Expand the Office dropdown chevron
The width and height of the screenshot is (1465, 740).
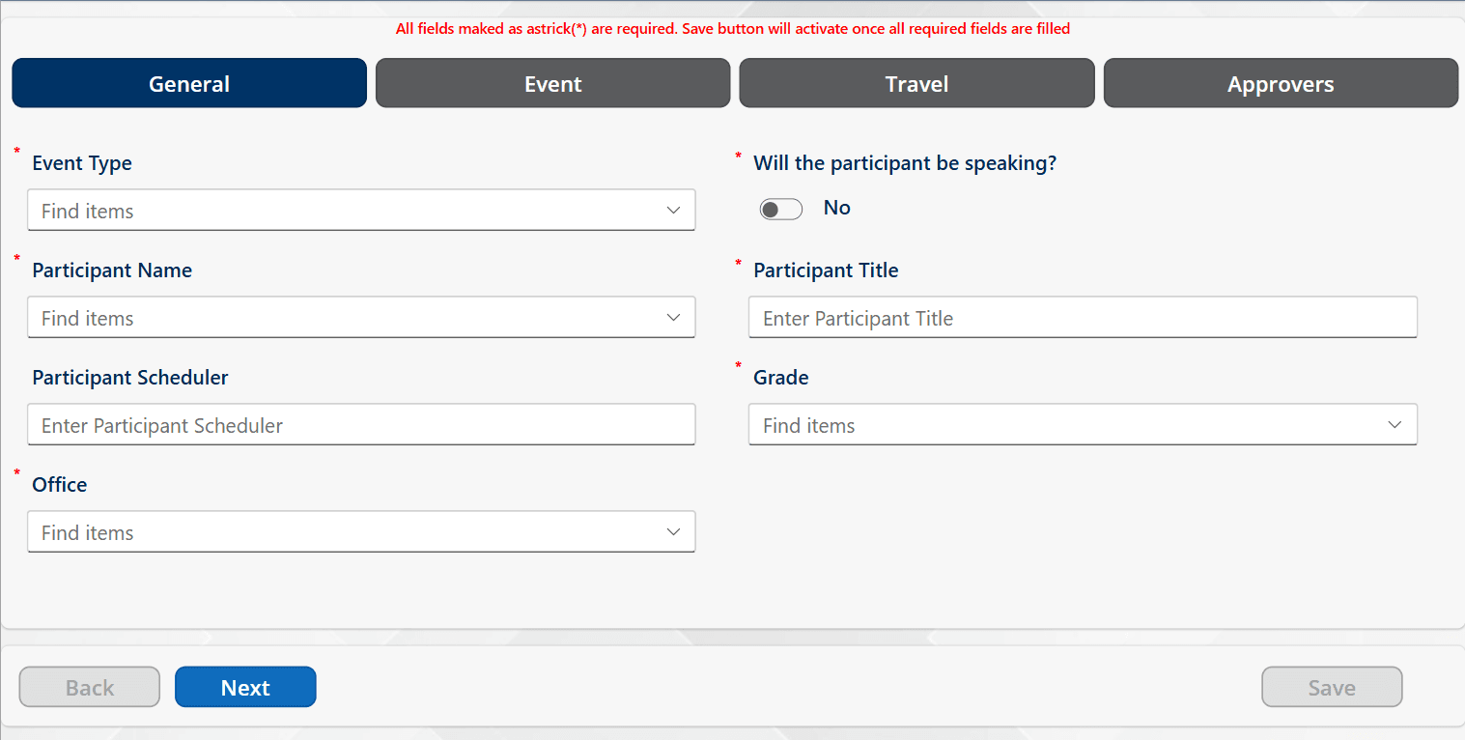(673, 532)
